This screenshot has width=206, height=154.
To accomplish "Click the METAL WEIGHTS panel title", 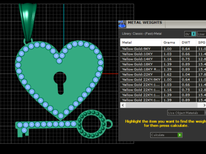I will (145, 23).
